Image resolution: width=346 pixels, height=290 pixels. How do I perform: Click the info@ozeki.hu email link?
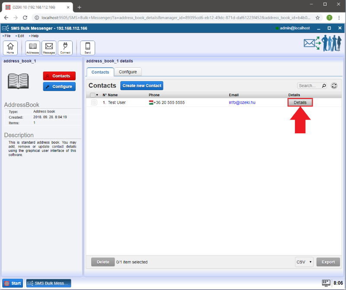(242, 103)
